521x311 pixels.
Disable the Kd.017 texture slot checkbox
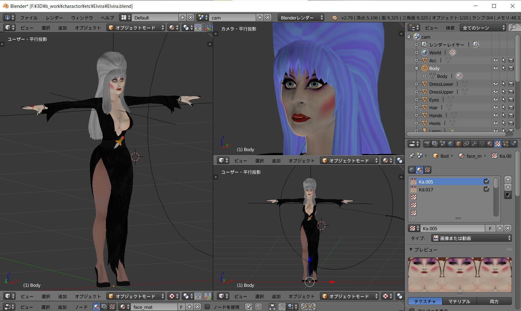coord(486,189)
